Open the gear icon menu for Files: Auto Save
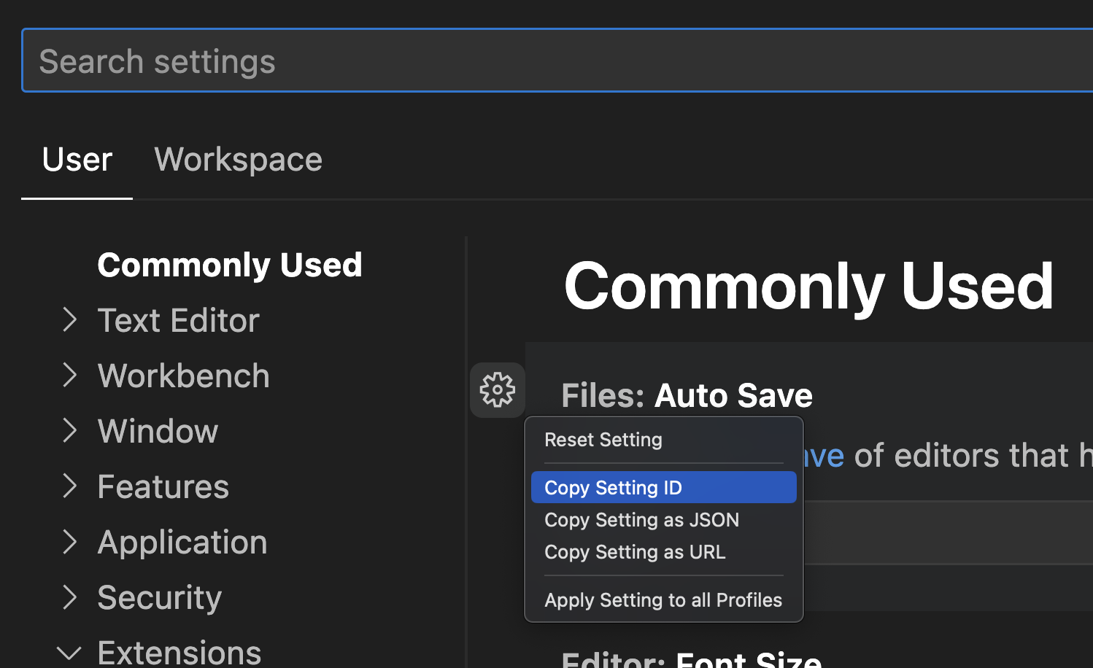Viewport: 1093px width, 668px height. pyautogui.click(x=497, y=389)
